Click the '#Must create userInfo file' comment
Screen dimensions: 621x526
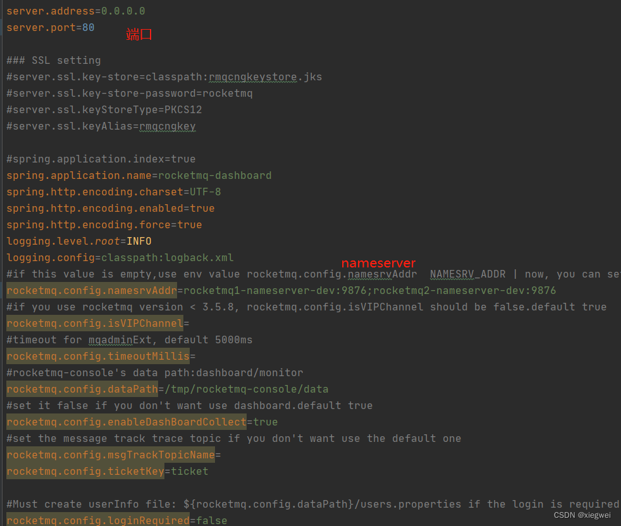tap(313, 505)
